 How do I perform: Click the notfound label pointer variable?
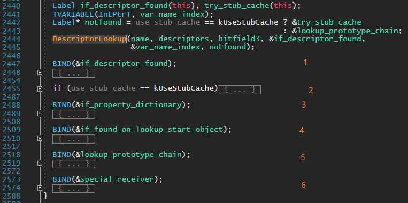pyautogui.click(x=103, y=22)
